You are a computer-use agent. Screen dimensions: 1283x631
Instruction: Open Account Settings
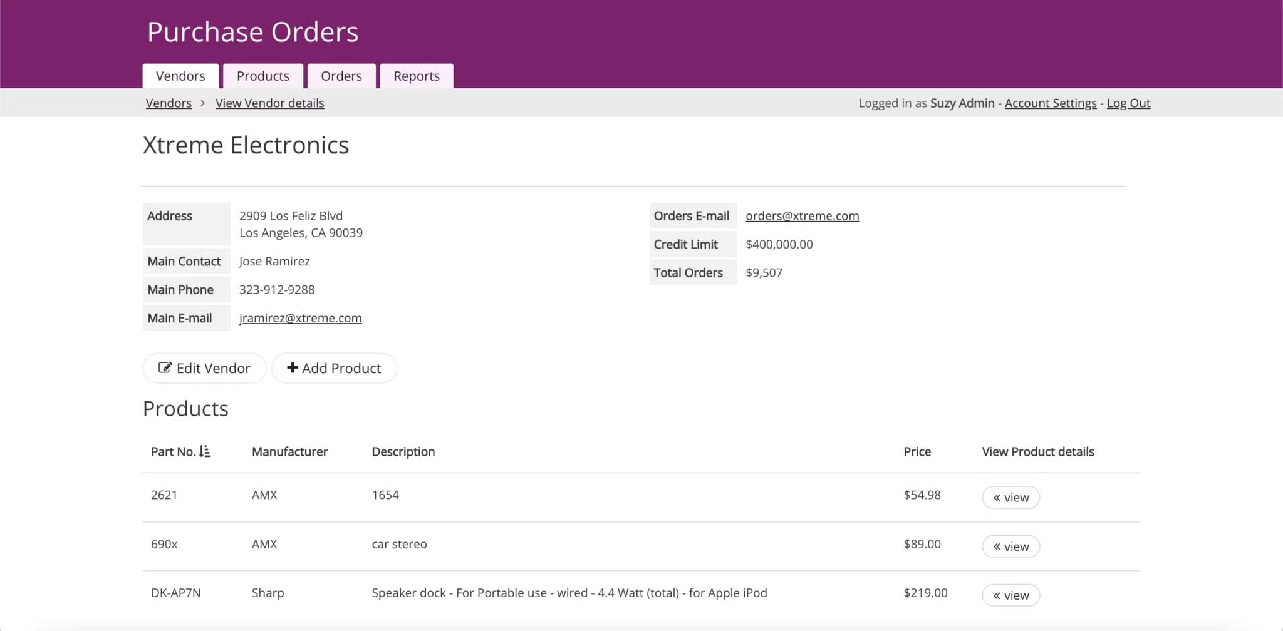(x=1051, y=103)
